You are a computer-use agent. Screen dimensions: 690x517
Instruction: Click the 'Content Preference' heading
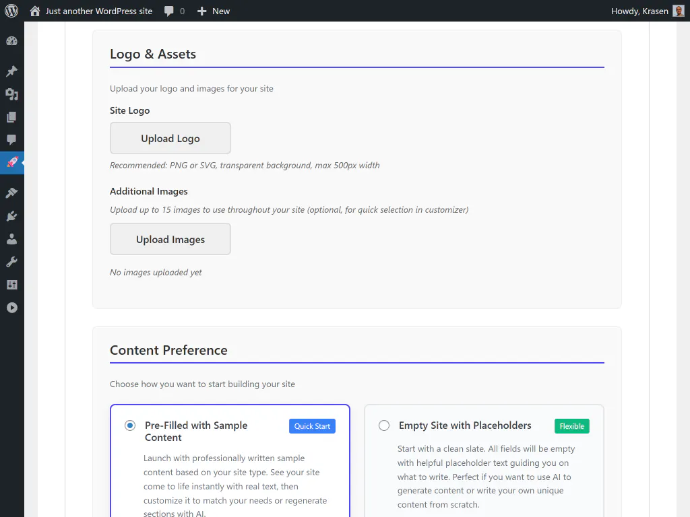click(168, 350)
